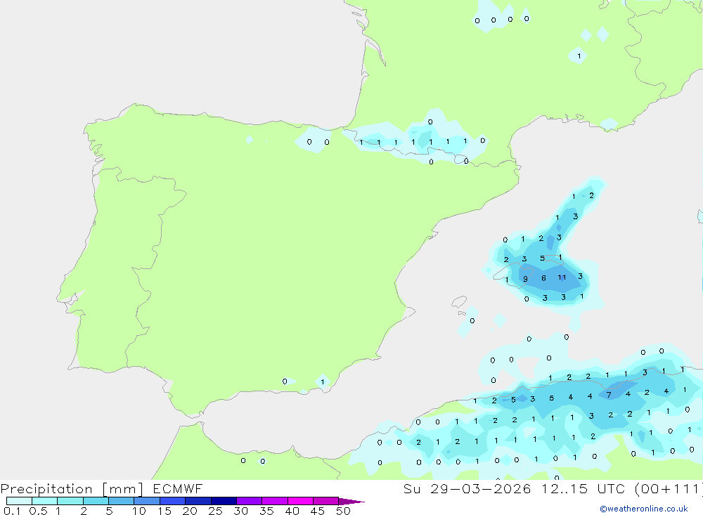
Task: Click the 0.1–0.5 mm legend color swatch
Action: [19, 501]
